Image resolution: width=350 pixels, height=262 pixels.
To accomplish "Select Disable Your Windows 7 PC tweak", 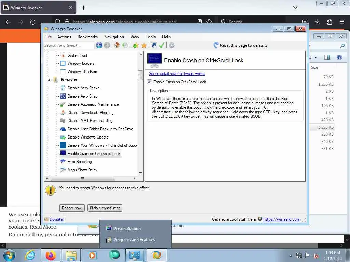I will (x=102, y=145).
